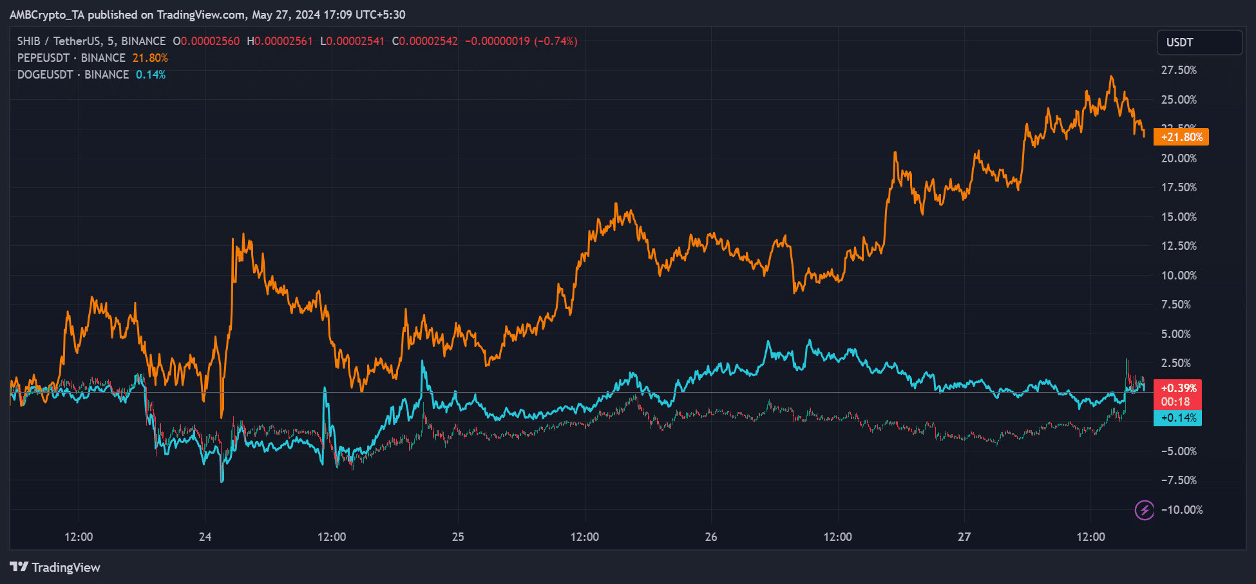
Task: Click the PEPEUSDT 21.80% legend value
Action: (150, 58)
